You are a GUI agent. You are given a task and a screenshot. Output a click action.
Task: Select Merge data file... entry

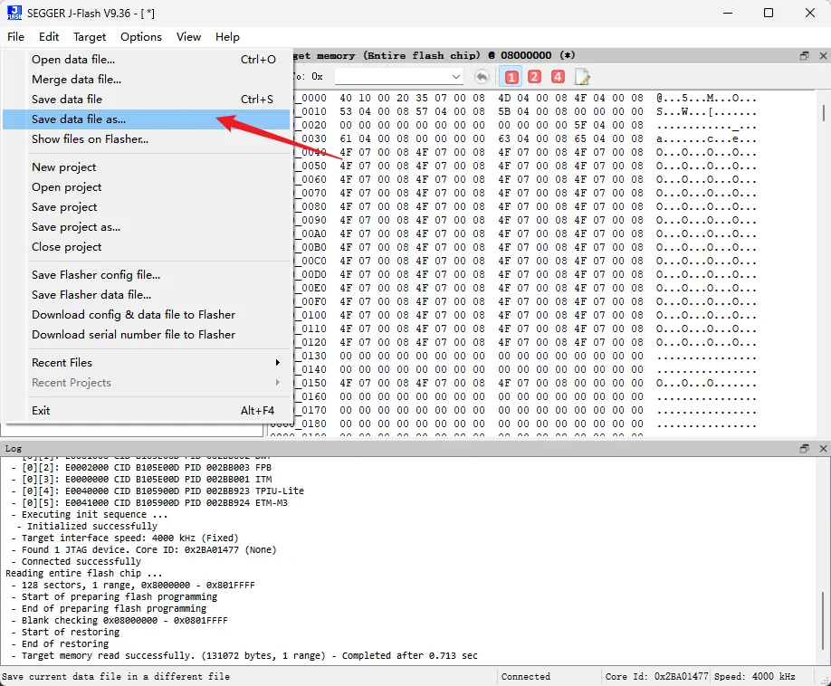point(147,80)
